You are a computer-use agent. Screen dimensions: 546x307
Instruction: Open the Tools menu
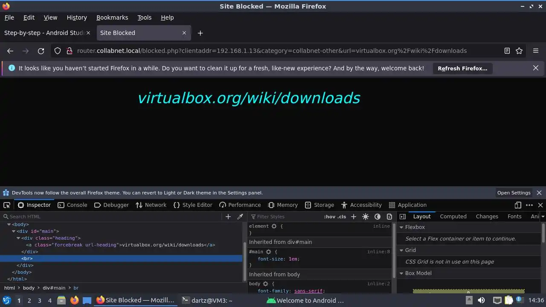coord(144,17)
